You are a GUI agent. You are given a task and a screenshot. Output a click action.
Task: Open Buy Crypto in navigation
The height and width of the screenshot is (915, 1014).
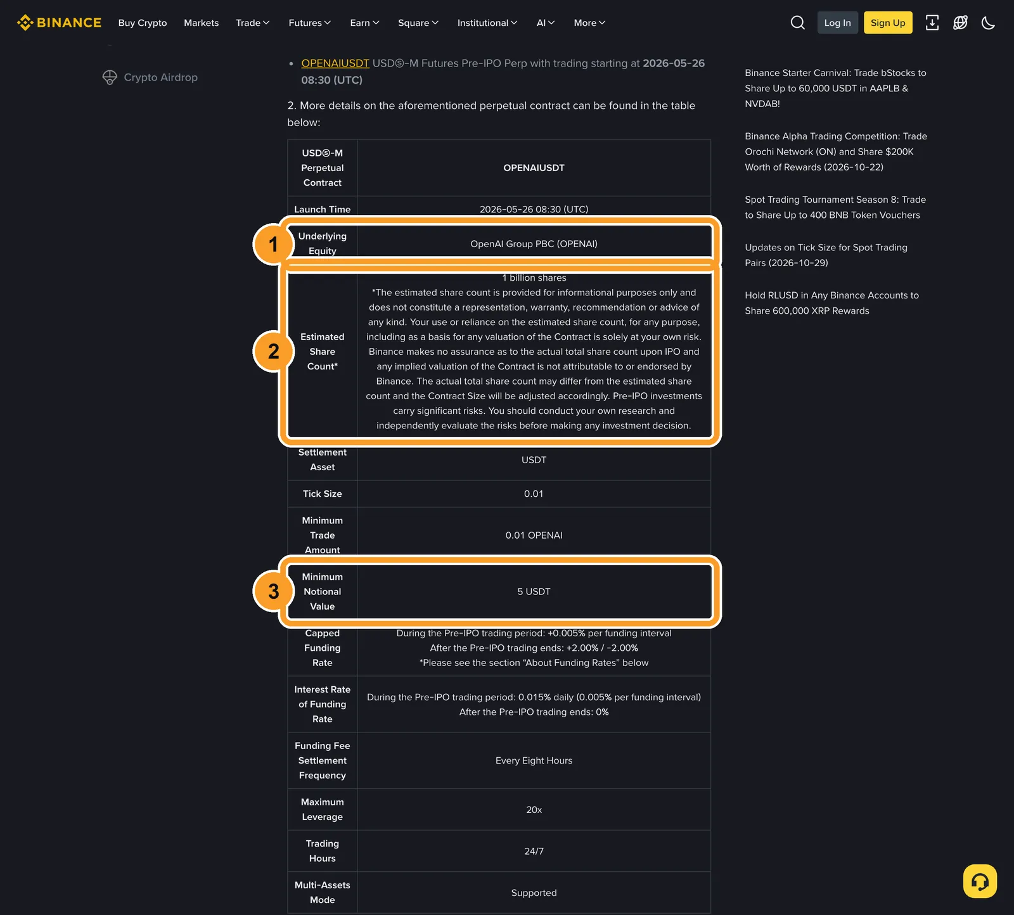143,23
